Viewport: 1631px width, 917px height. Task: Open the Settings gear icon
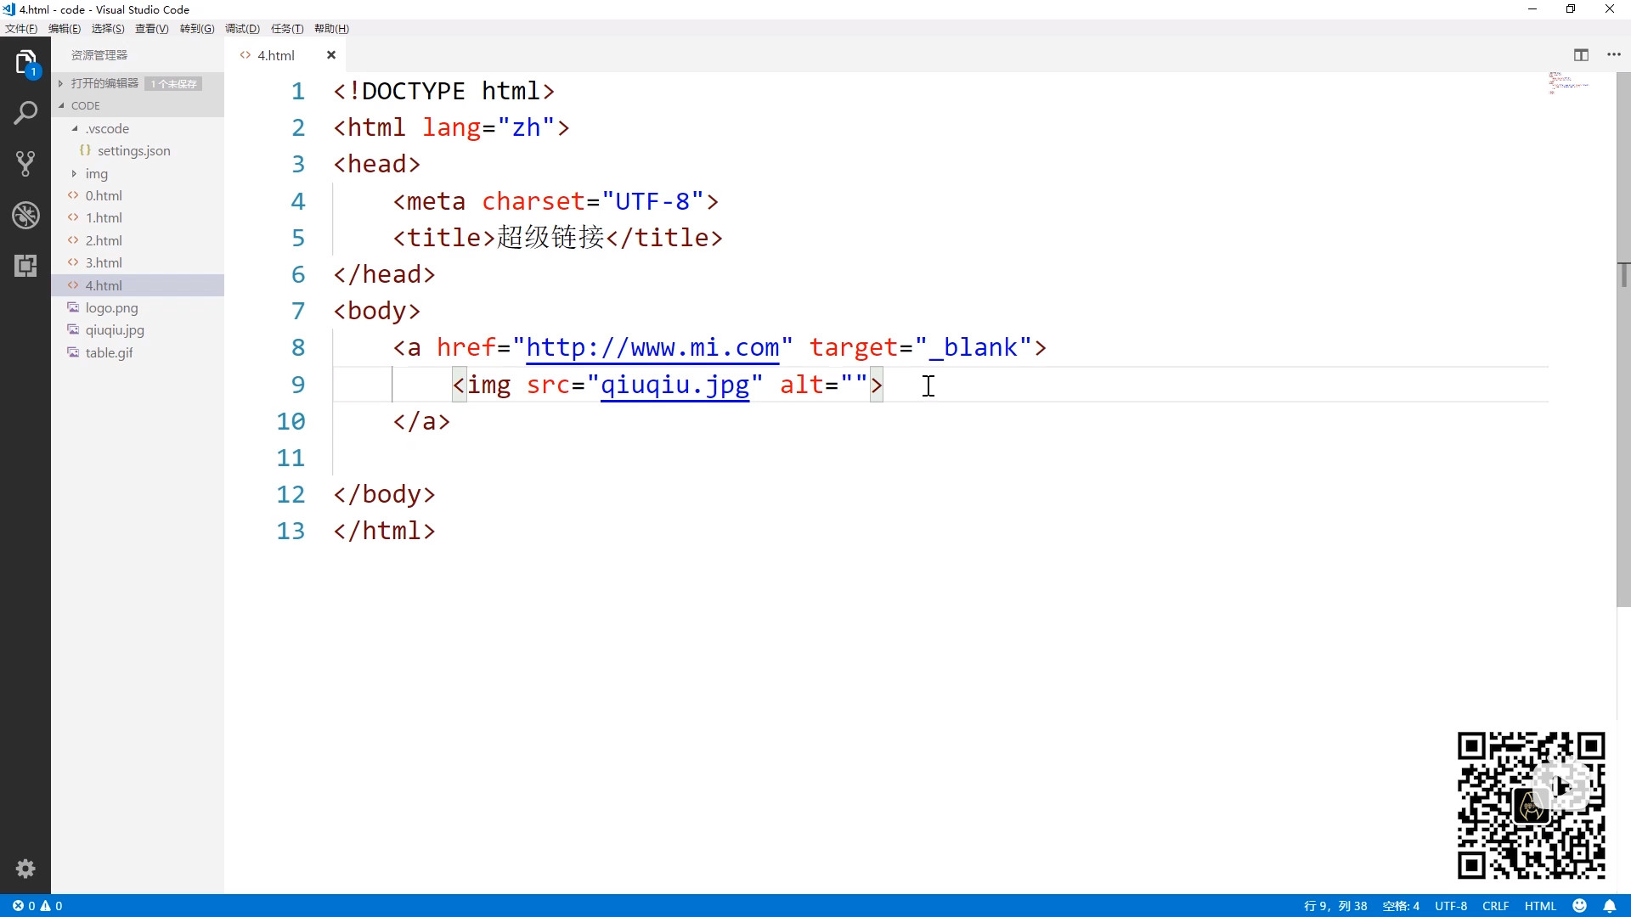[25, 869]
